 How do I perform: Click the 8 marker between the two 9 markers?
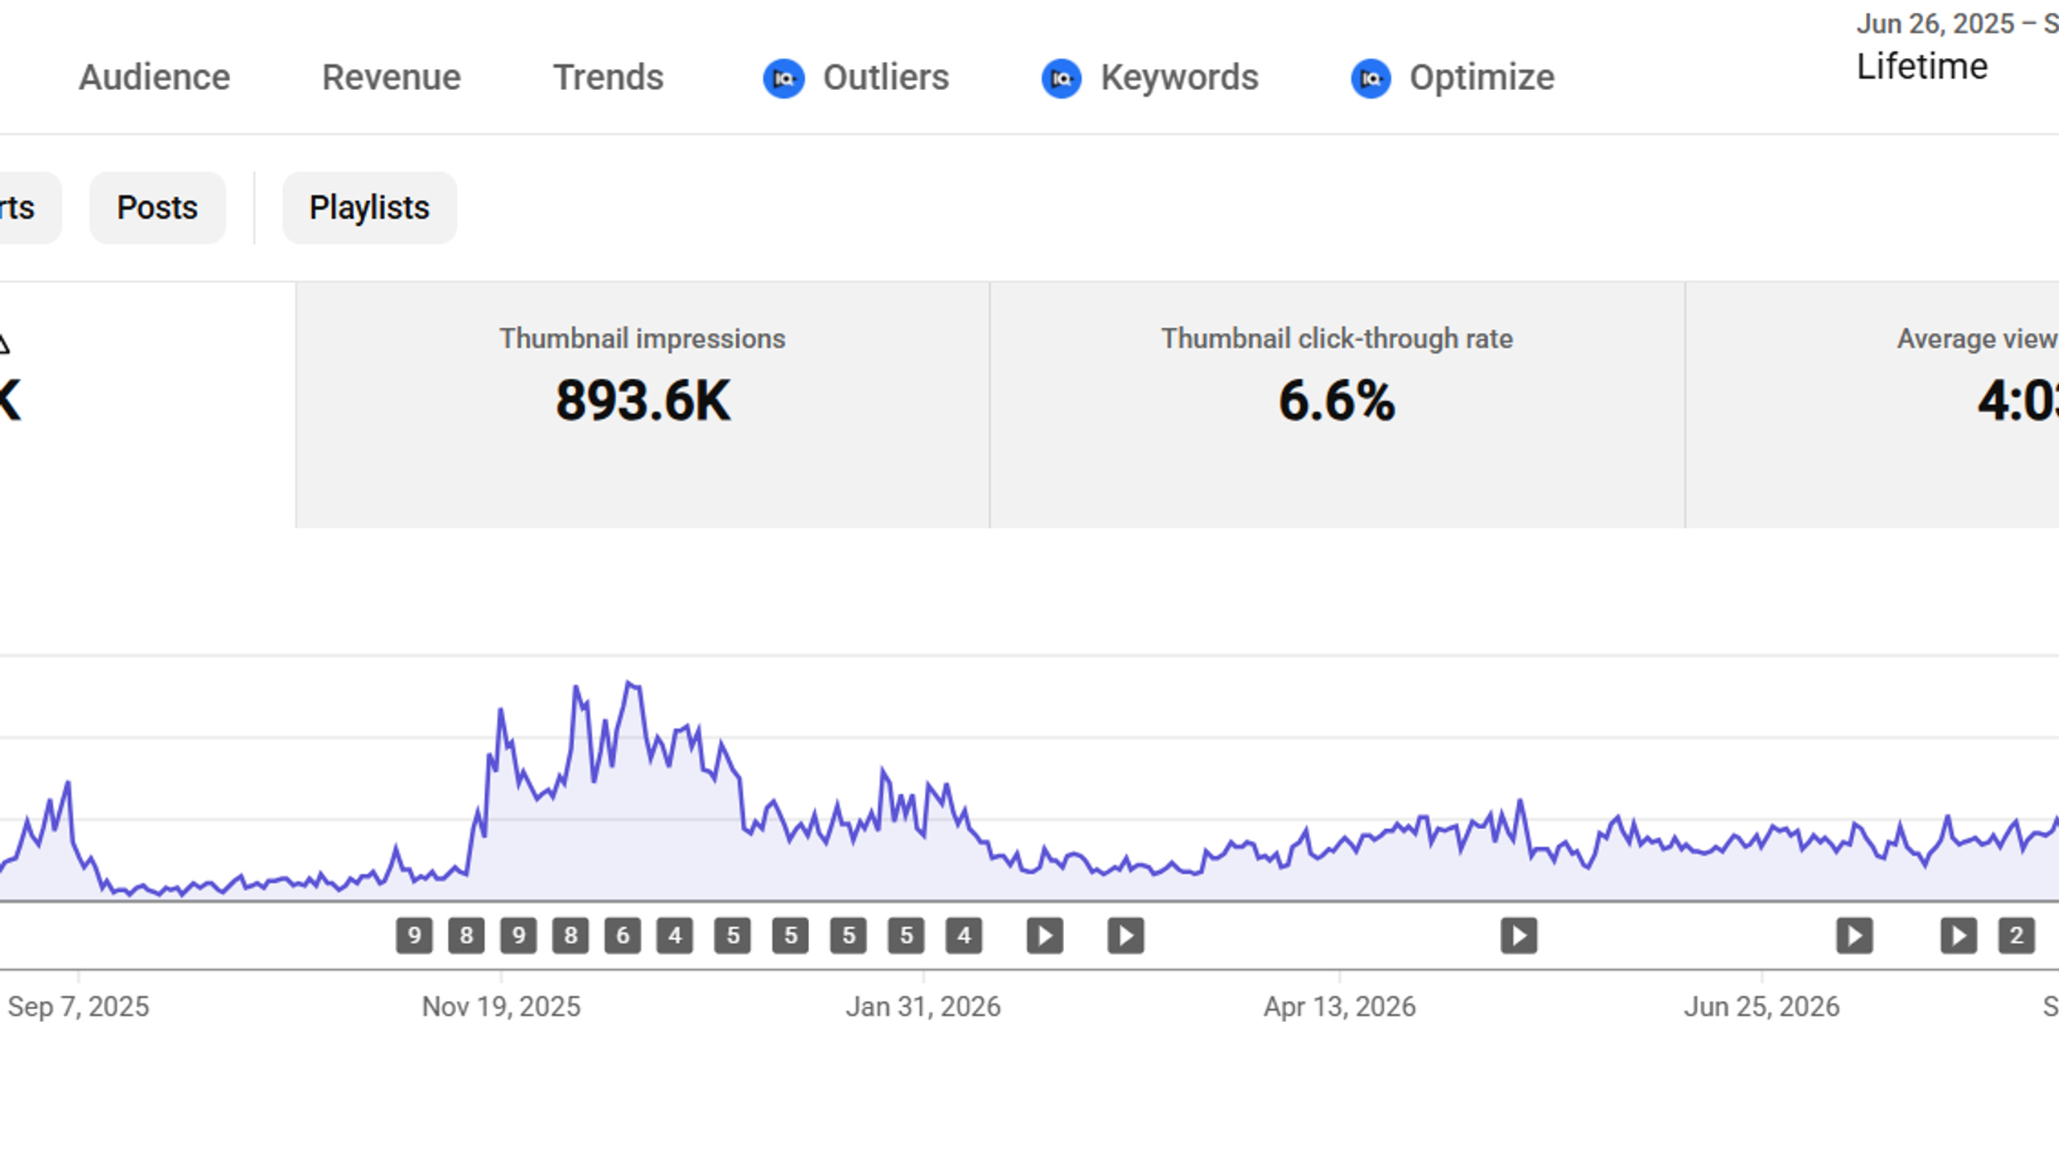466,936
